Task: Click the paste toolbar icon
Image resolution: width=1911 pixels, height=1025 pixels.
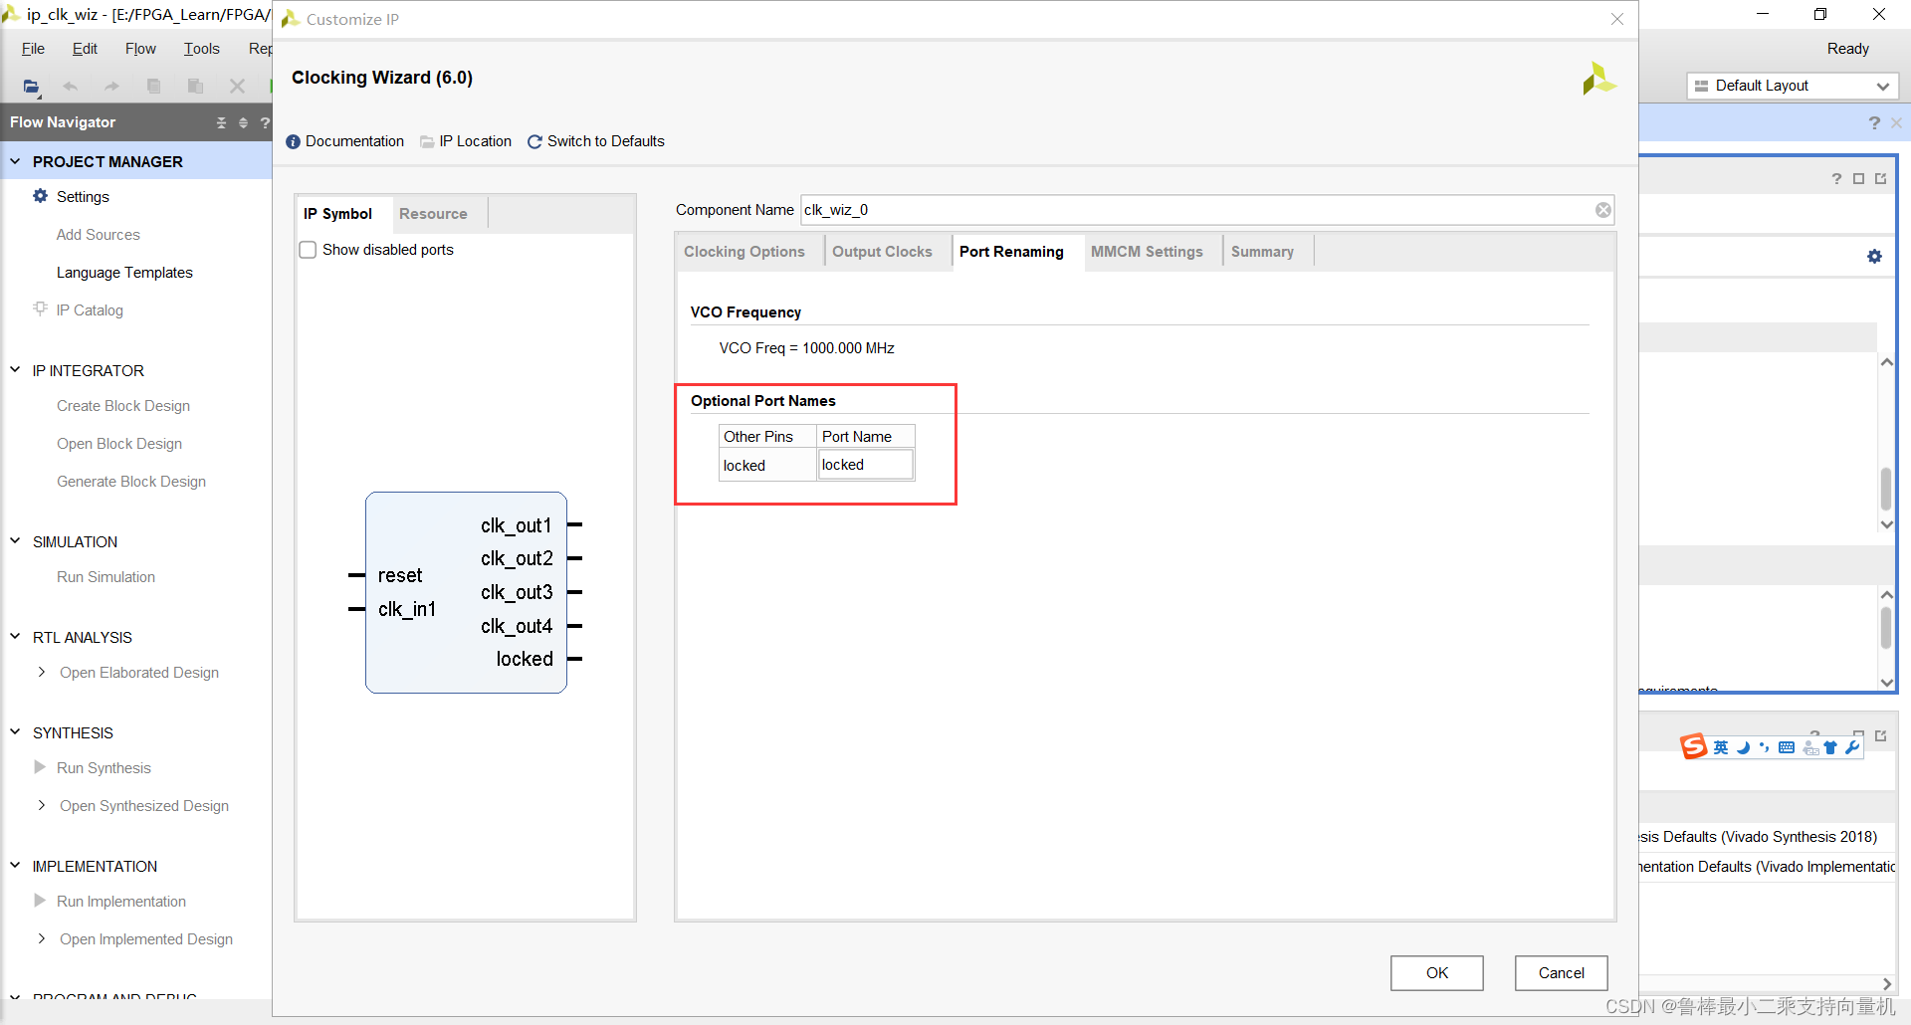Action: click(195, 87)
